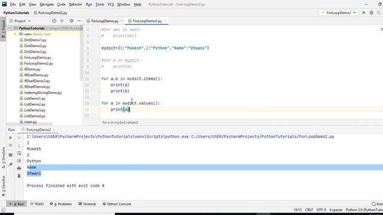383x215 pixels.
Task: Open the ForLoopDemo2 run configuration dropdown
Action: tap(339, 13)
